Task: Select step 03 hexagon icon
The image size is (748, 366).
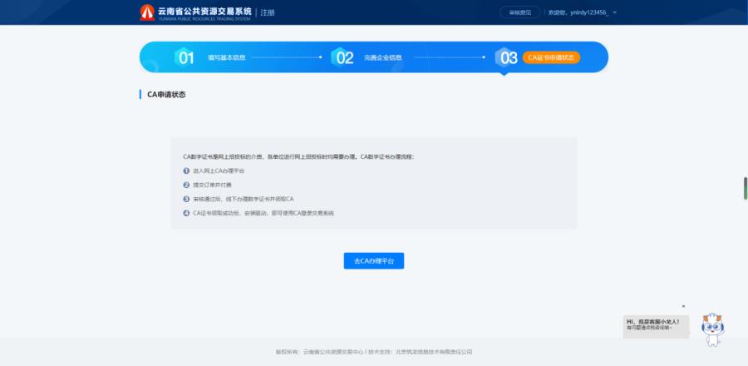Action: pyautogui.click(x=507, y=57)
